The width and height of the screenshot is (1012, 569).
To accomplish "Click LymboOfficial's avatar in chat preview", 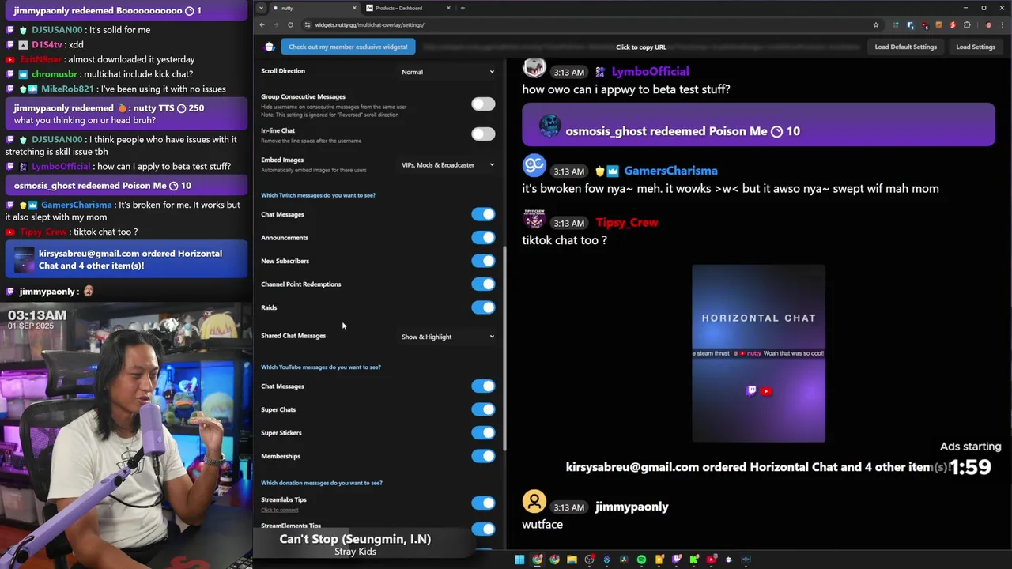I will (x=534, y=68).
